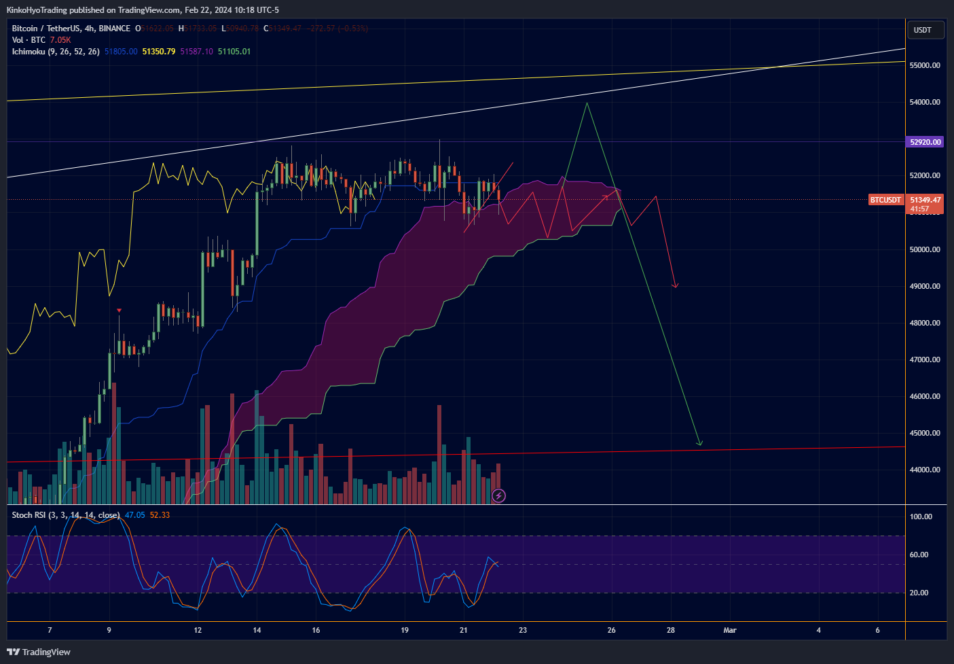
Task: Click the blue 47.05 Stoch RSI value
Action: (x=135, y=515)
